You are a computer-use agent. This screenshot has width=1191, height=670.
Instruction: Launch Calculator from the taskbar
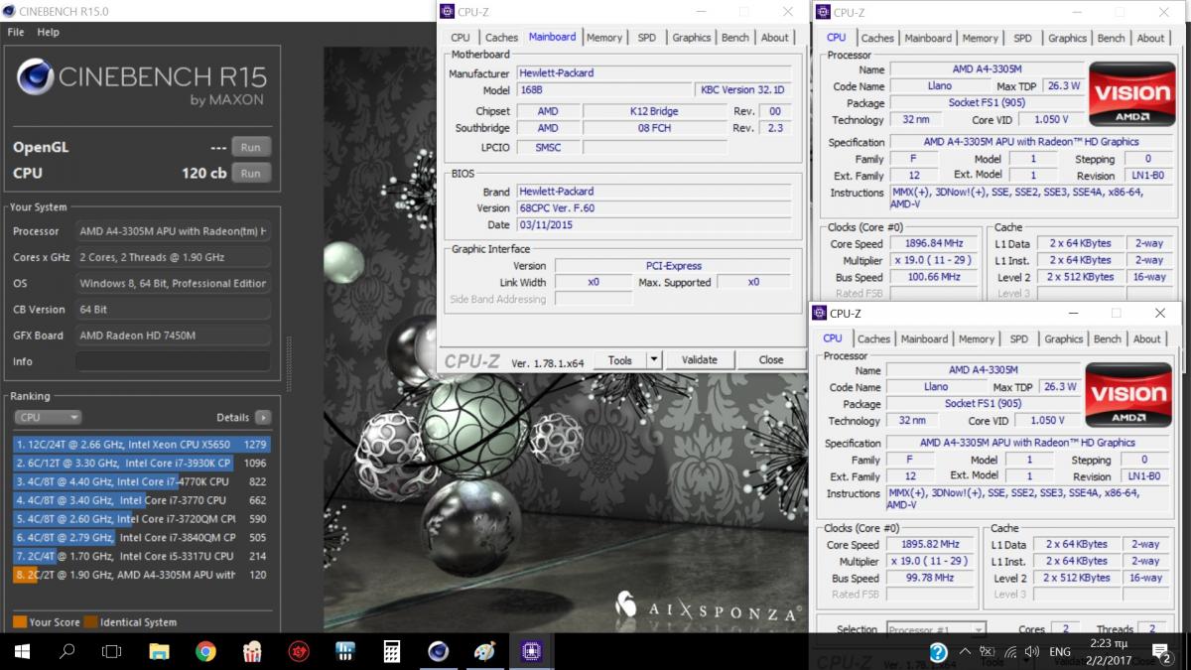tap(392, 652)
